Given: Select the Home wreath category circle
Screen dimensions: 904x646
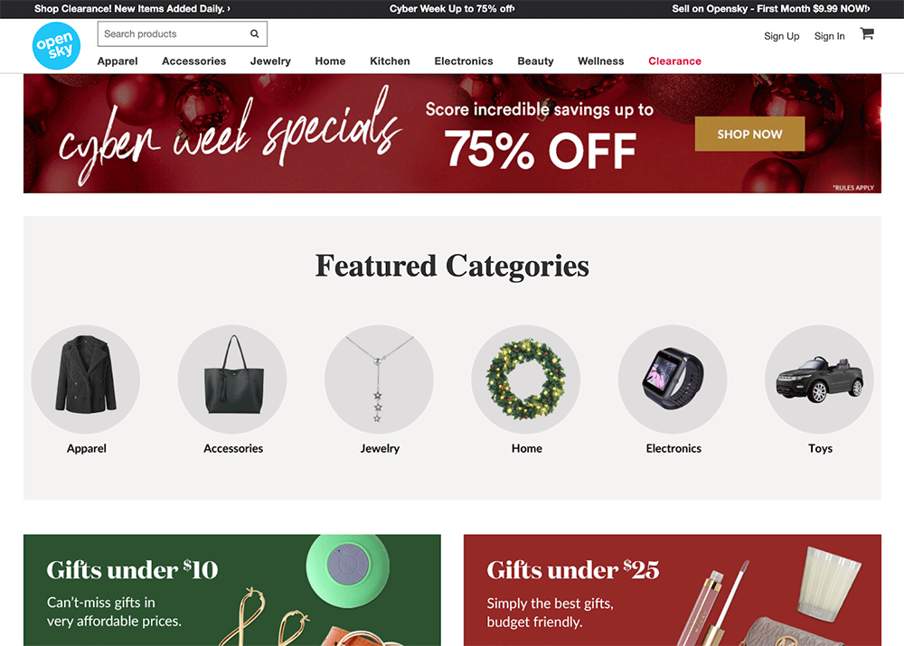Looking at the screenshot, I should tap(526, 379).
